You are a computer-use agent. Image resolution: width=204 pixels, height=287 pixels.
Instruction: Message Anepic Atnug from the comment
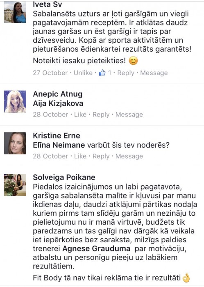pos(129,114)
